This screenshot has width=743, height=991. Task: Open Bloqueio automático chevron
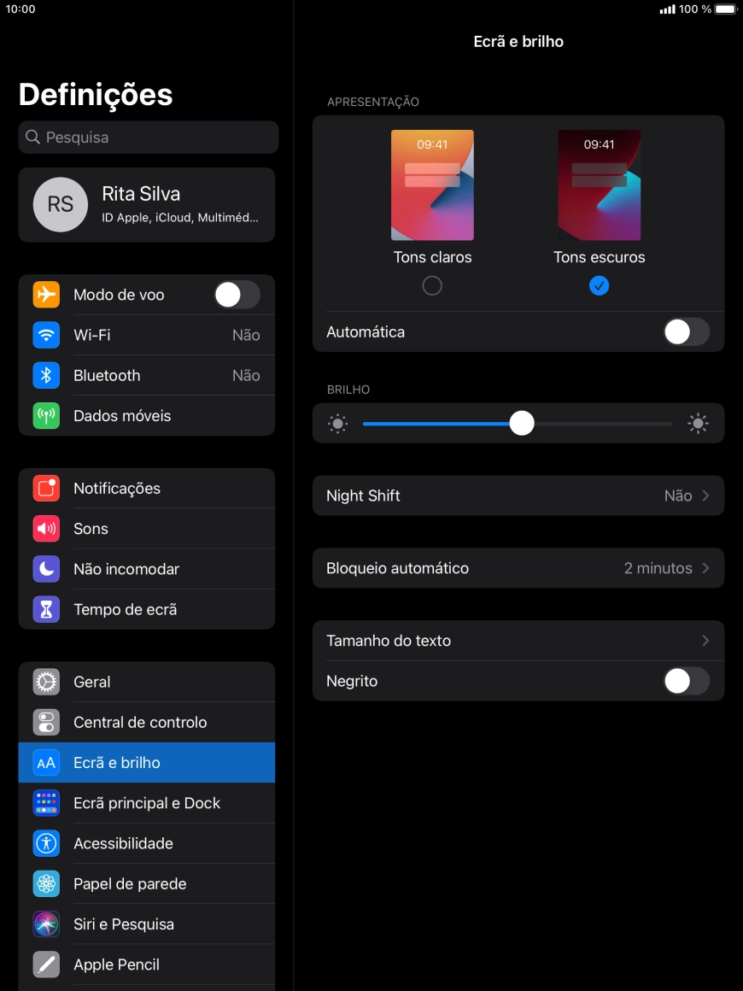click(705, 568)
